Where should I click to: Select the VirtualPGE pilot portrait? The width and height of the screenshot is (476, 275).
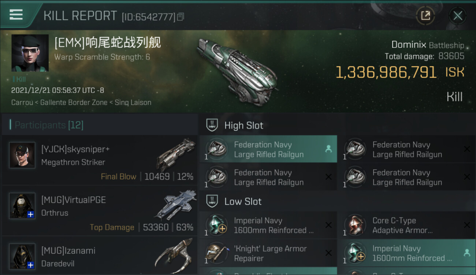tap(22, 206)
